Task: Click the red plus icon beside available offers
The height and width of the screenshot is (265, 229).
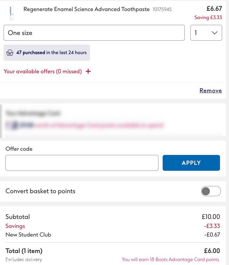Action: coord(88,71)
